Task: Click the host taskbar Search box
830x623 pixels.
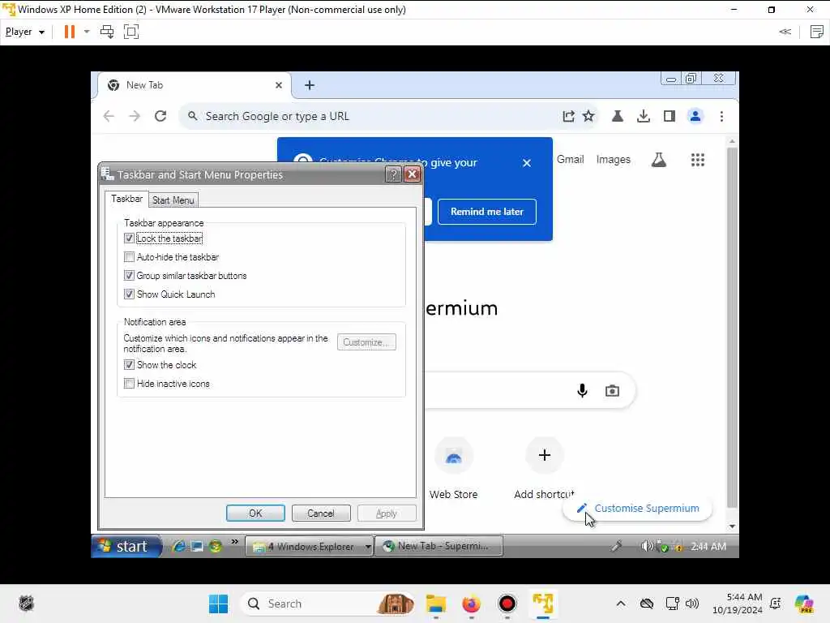Action: point(327,604)
